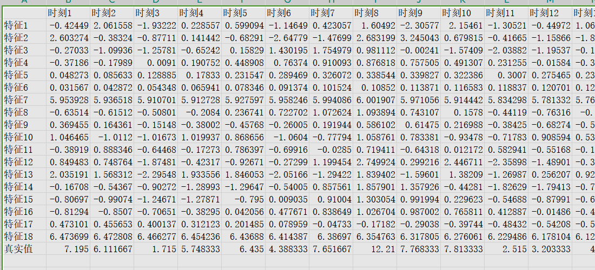Click the 特征7 row label

click(24, 100)
